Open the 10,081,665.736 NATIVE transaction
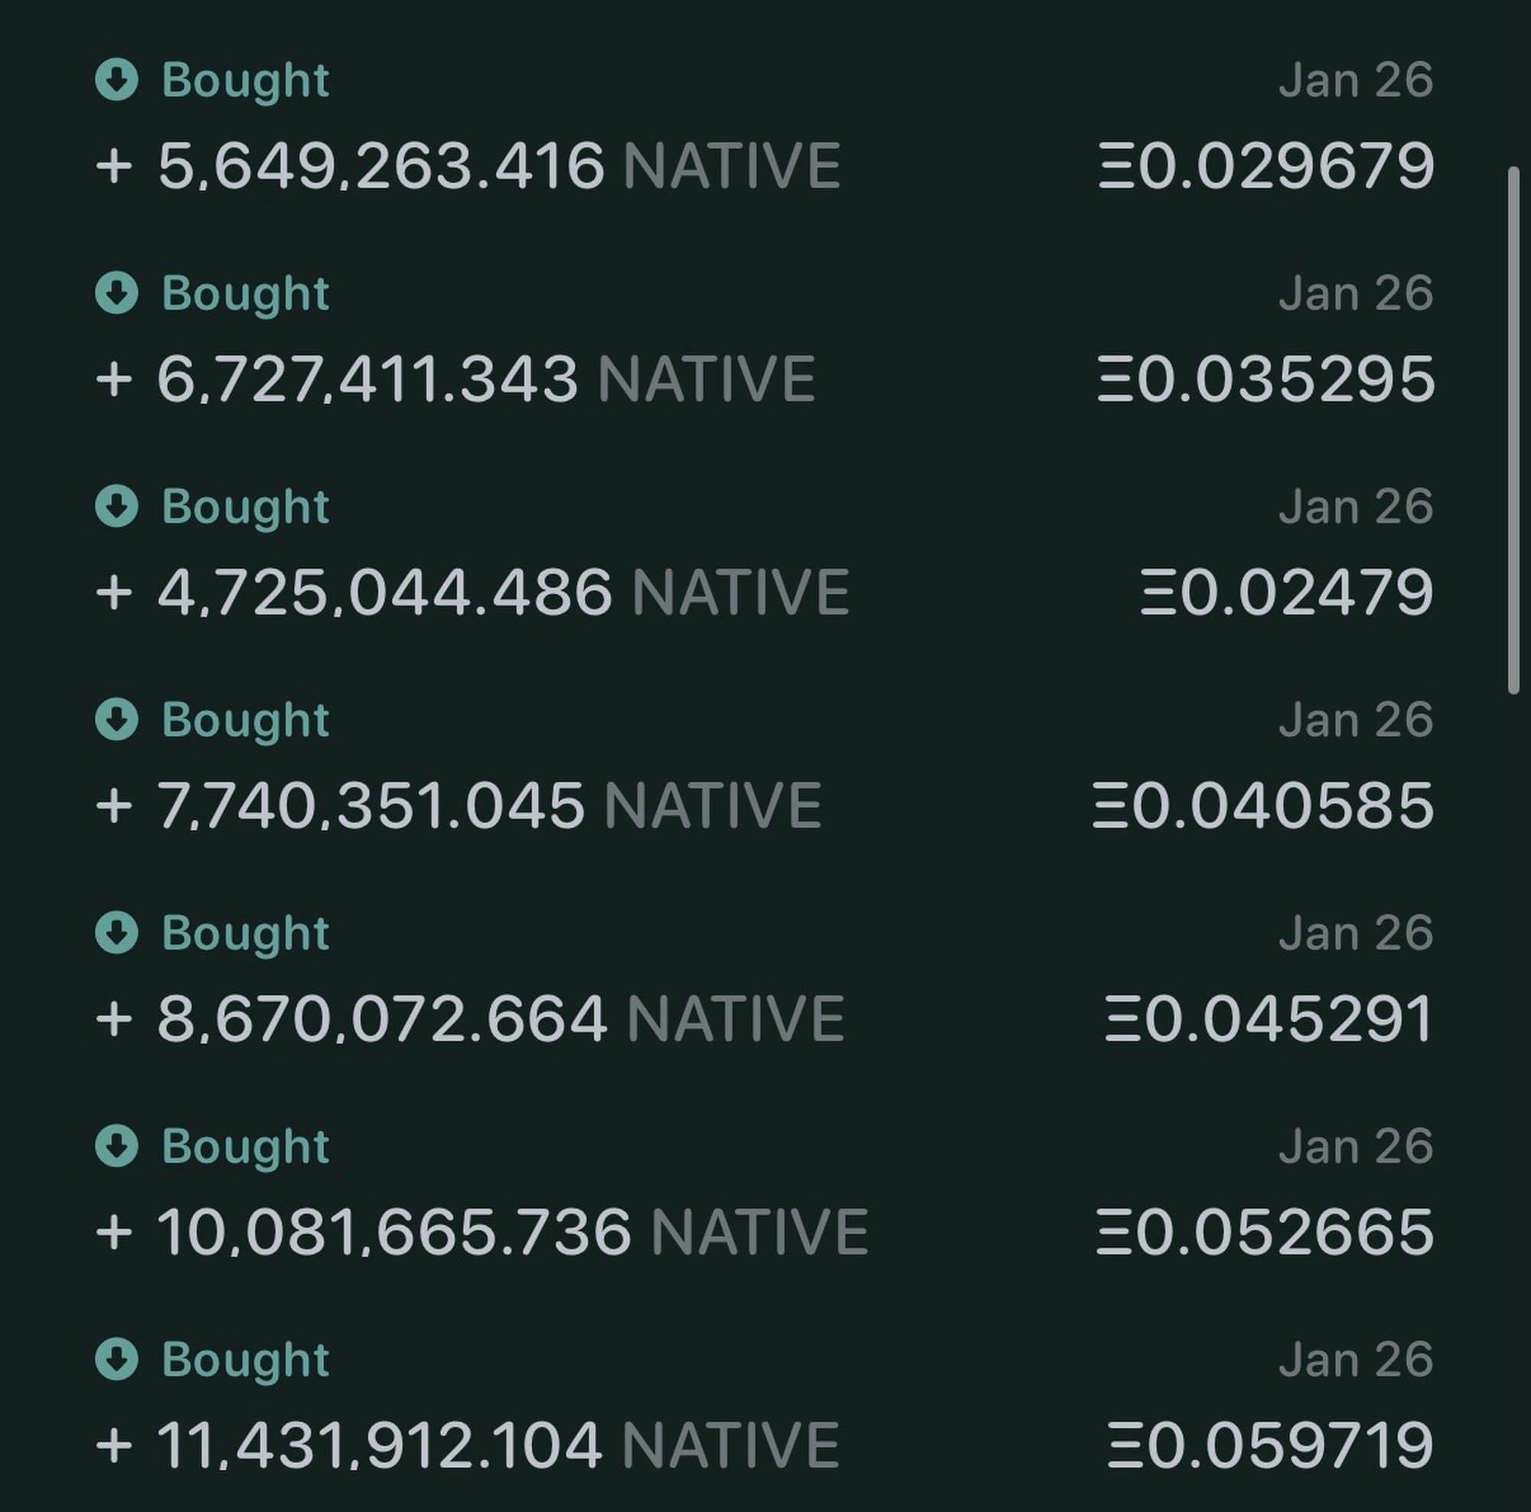Viewport: 1531px width, 1512px height. click(x=481, y=1233)
